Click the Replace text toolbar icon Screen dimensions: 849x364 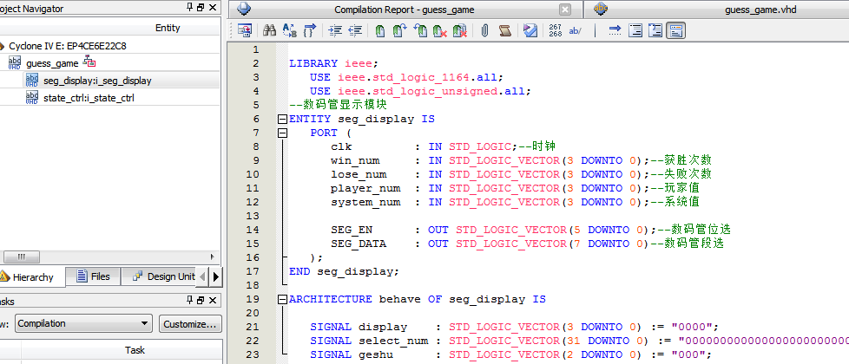[x=289, y=31]
